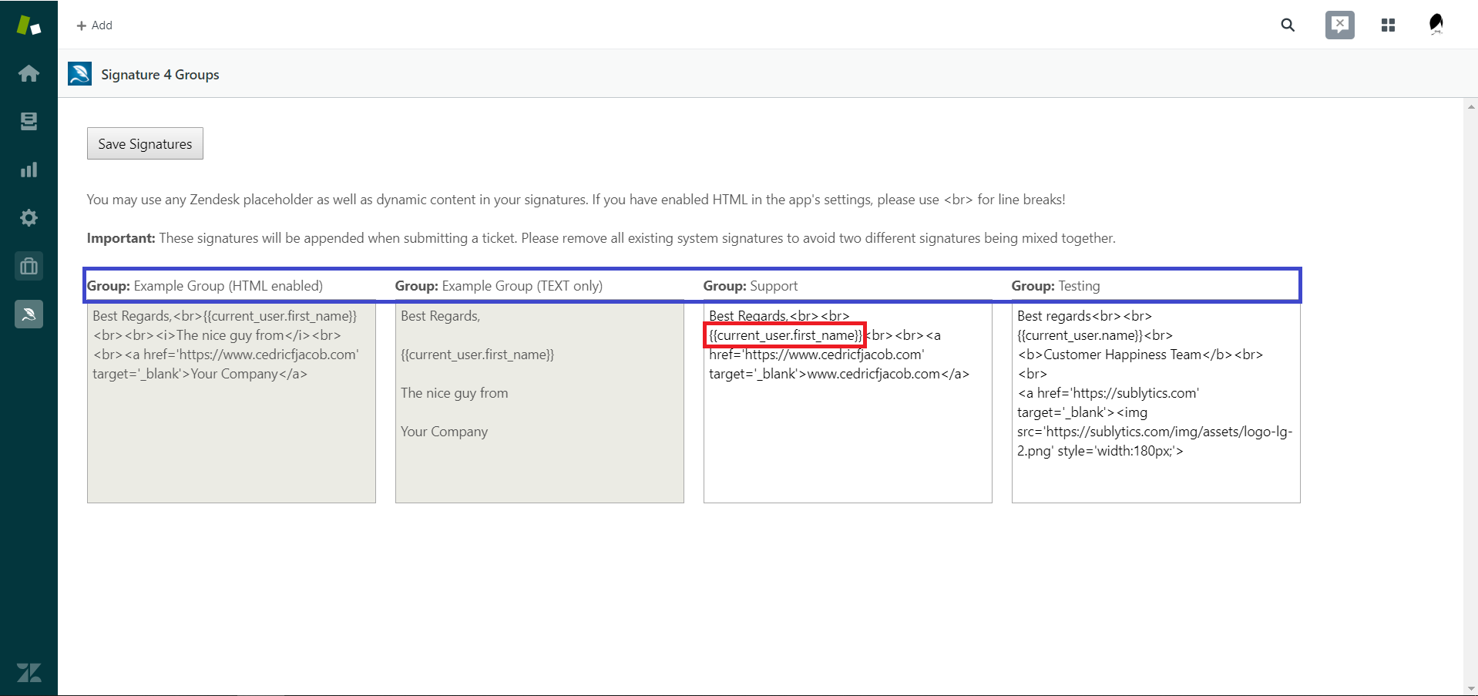Open the chat status icon
The height and width of the screenshot is (696, 1478).
coord(1339,25)
